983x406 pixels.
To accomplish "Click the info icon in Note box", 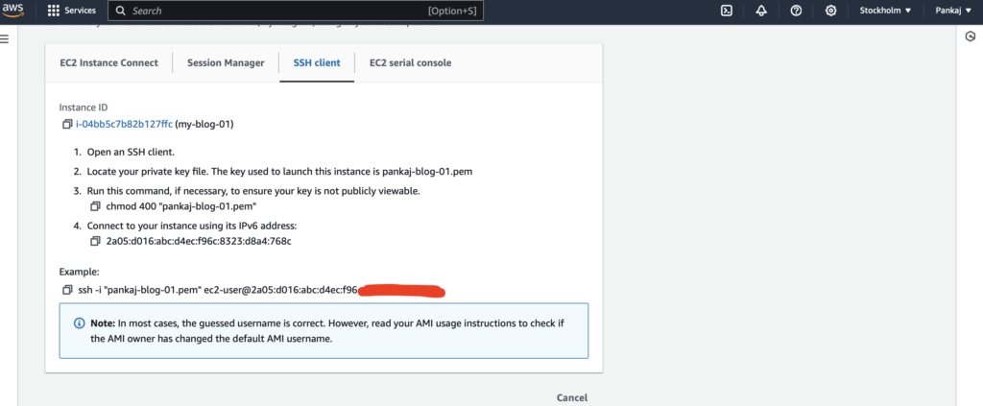I will tap(79, 323).
